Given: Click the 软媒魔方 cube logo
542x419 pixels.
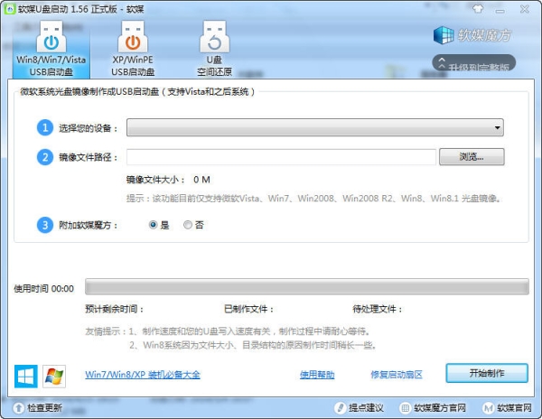Looking at the screenshot, I should [x=444, y=35].
